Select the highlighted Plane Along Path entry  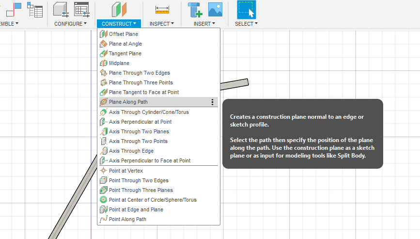click(158, 102)
